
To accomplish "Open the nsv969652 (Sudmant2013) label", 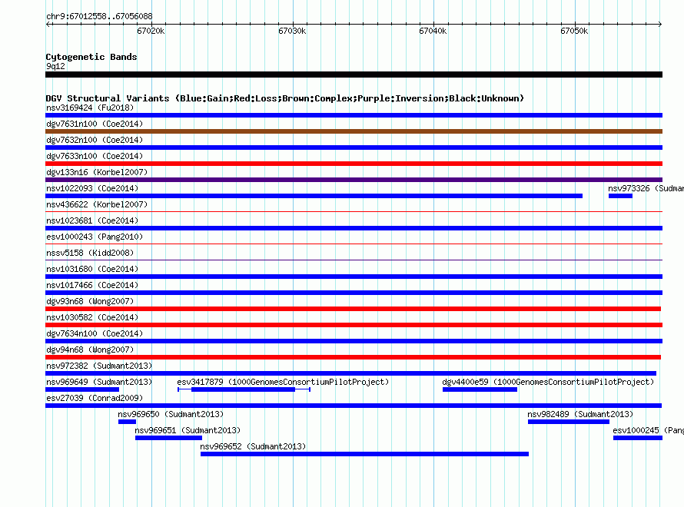I will coord(253,446).
